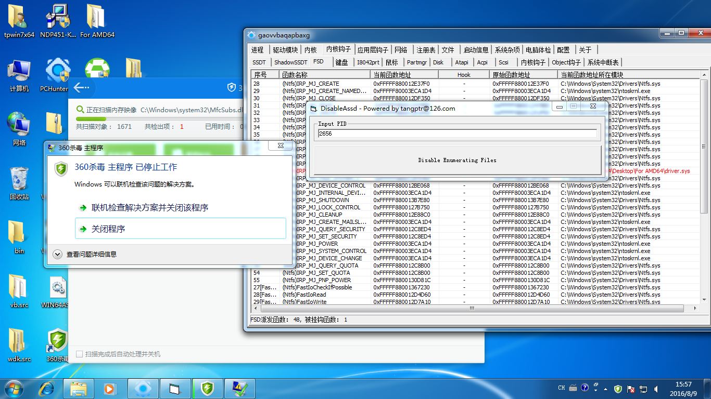Open Windows Explorer from the taskbar

pyautogui.click(x=79, y=389)
